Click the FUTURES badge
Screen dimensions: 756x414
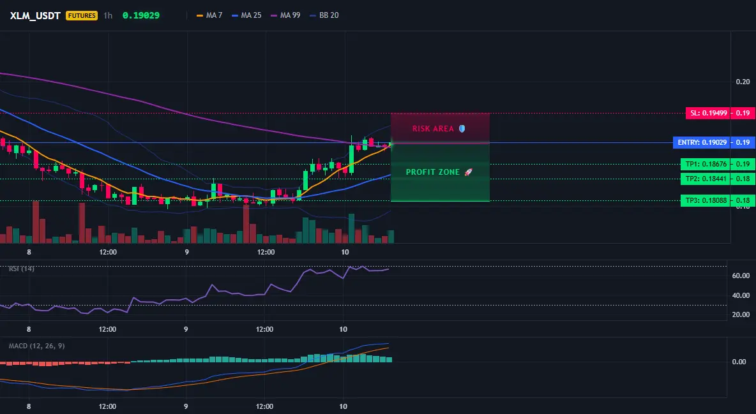pyautogui.click(x=82, y=15)
